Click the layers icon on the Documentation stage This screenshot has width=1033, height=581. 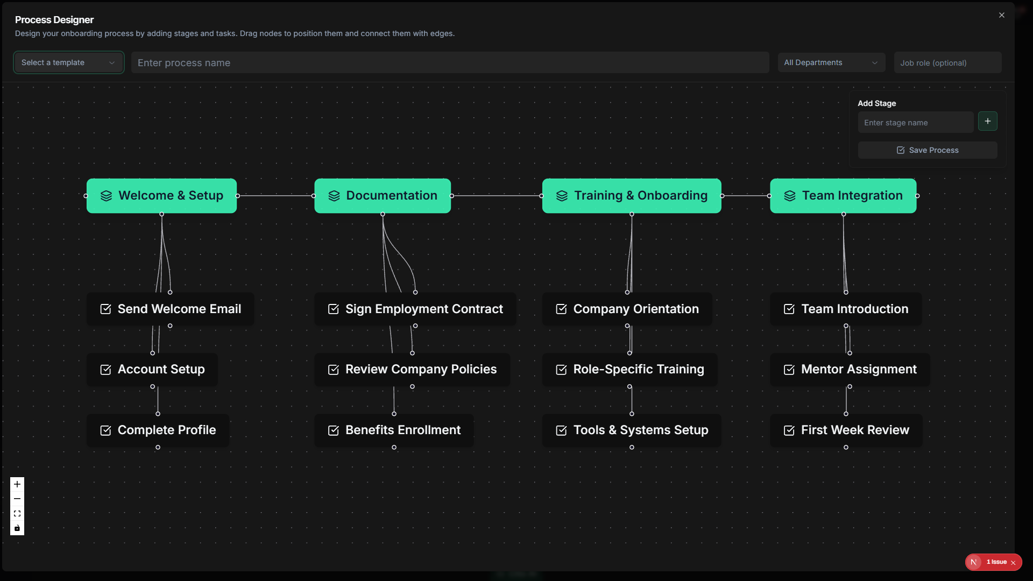(334, 196)
